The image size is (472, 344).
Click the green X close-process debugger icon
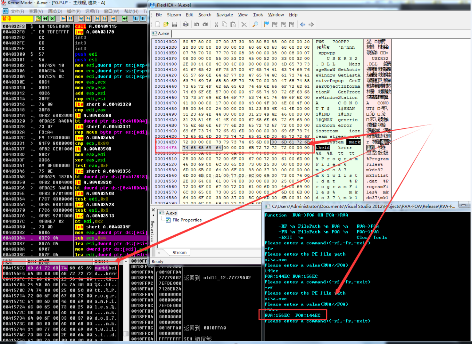click(x=52, y=19)
